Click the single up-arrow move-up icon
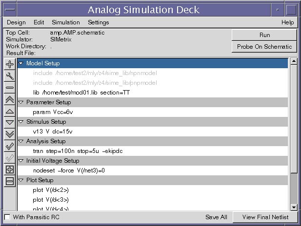Screen dimensions: 301x226 [10, 111]
